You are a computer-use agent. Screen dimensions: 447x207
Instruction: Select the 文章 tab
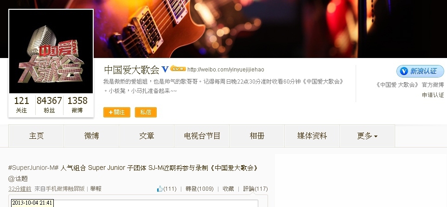[x=147, y=136]
